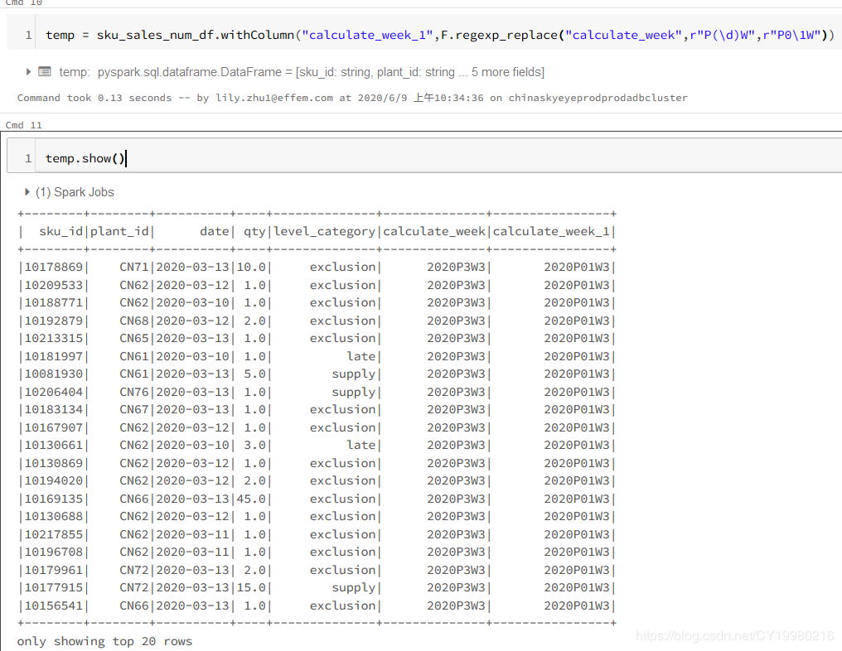Click the qty column header
This screenshot has width=842, height=651.
(254, 231)
